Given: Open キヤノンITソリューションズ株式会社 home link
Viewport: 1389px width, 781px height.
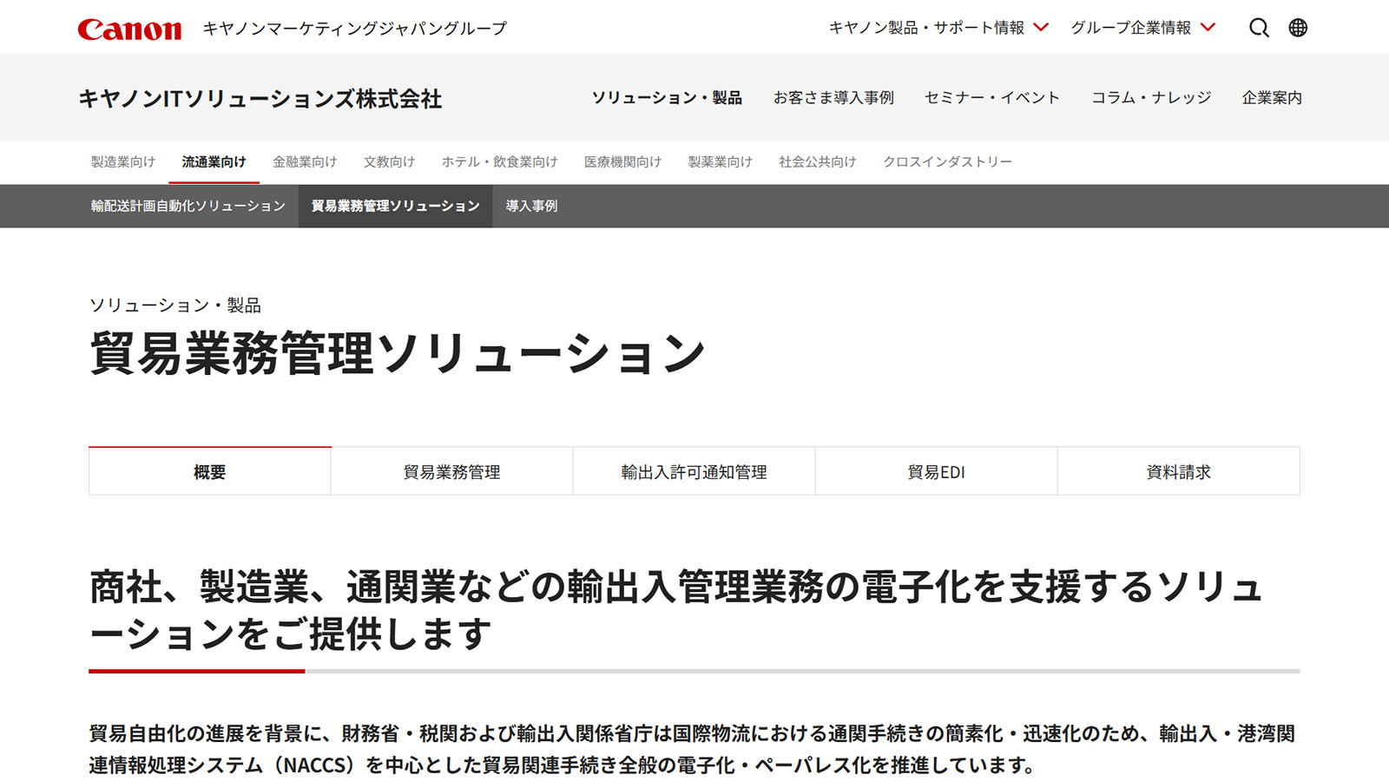Looking at the screenshot, I should click(260, 99).
